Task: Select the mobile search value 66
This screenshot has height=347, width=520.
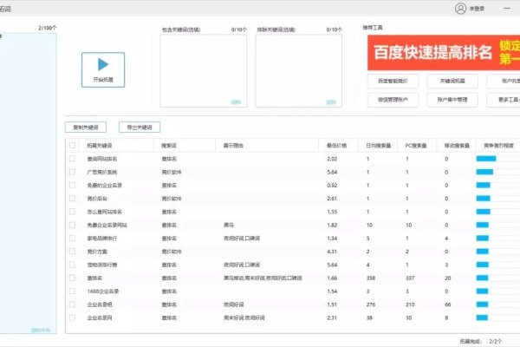Action: click(x=448, y=304)
